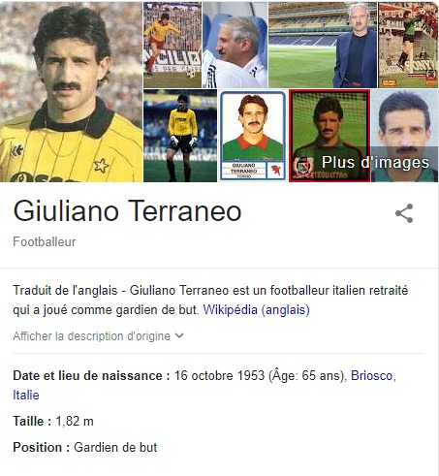This screenshot has height=476, width=439.
Task: Open thumbnail of white-haired man in profile
Action: coord(235,45)
